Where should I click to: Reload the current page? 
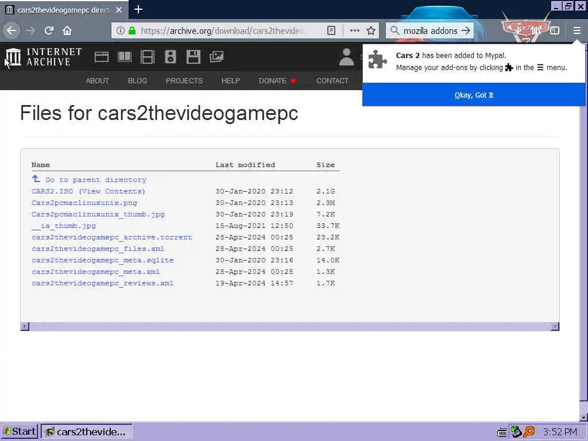pyautogui.click(x=49, y=30)
